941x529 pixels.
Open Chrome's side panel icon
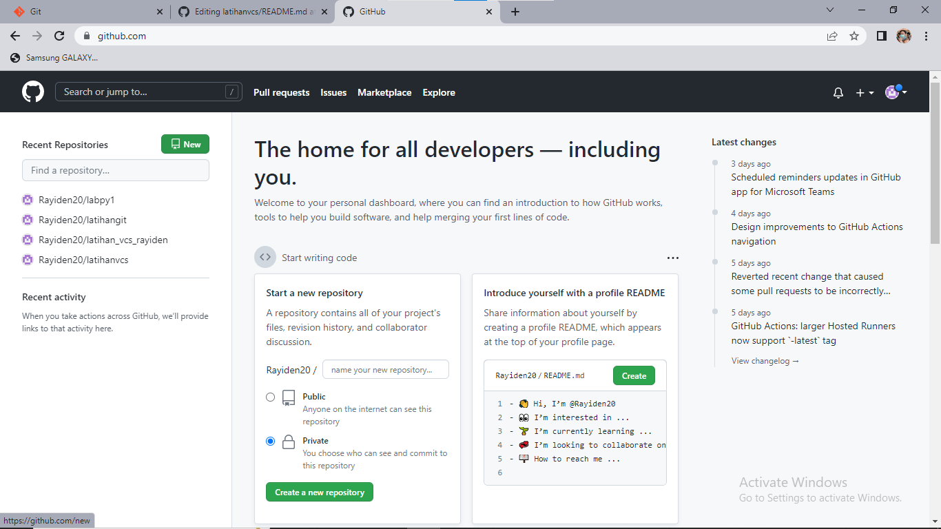tap(881, 36)
